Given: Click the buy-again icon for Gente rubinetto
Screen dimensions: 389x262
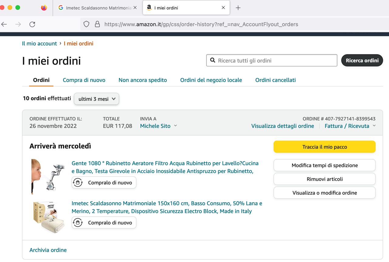Looking at the screenshot, I should pyautogui.click(x=78, y=183).
